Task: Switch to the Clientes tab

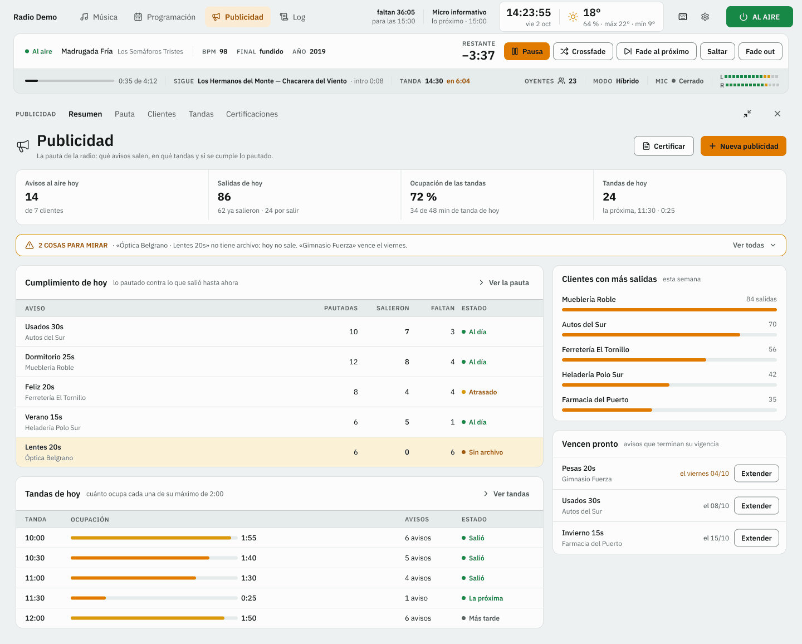Action: (162, 114)
